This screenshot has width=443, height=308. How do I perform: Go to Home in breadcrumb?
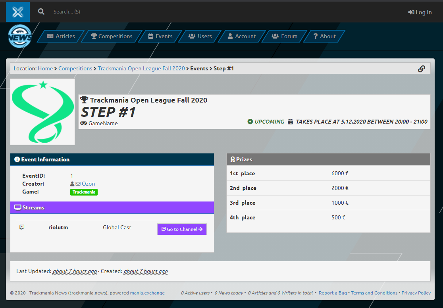point(45,68)
